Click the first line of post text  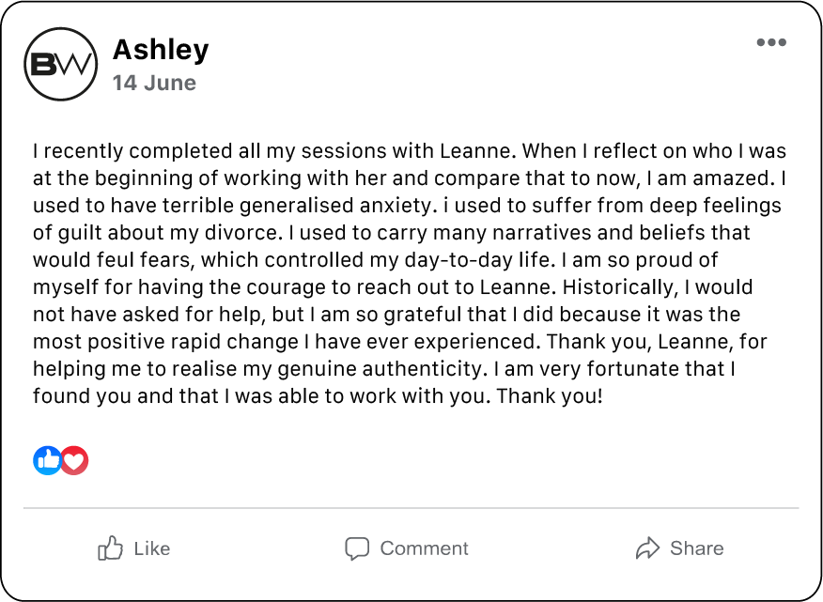409,151
